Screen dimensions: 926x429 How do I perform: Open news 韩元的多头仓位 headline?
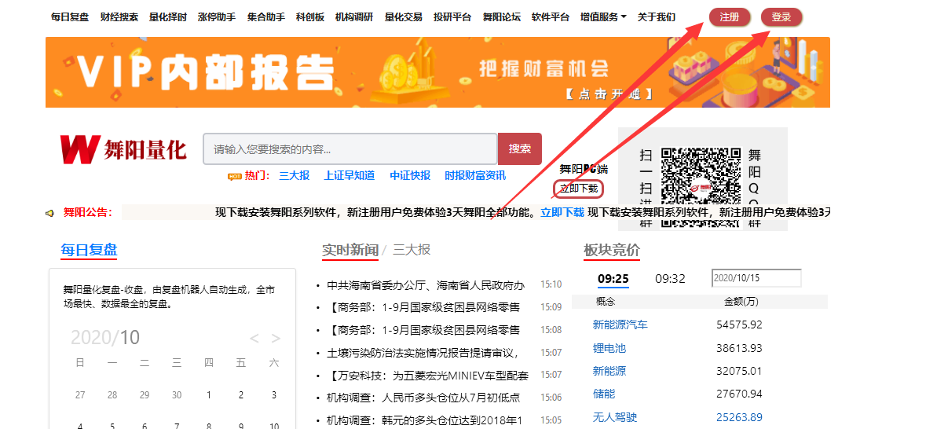(425, 420)
